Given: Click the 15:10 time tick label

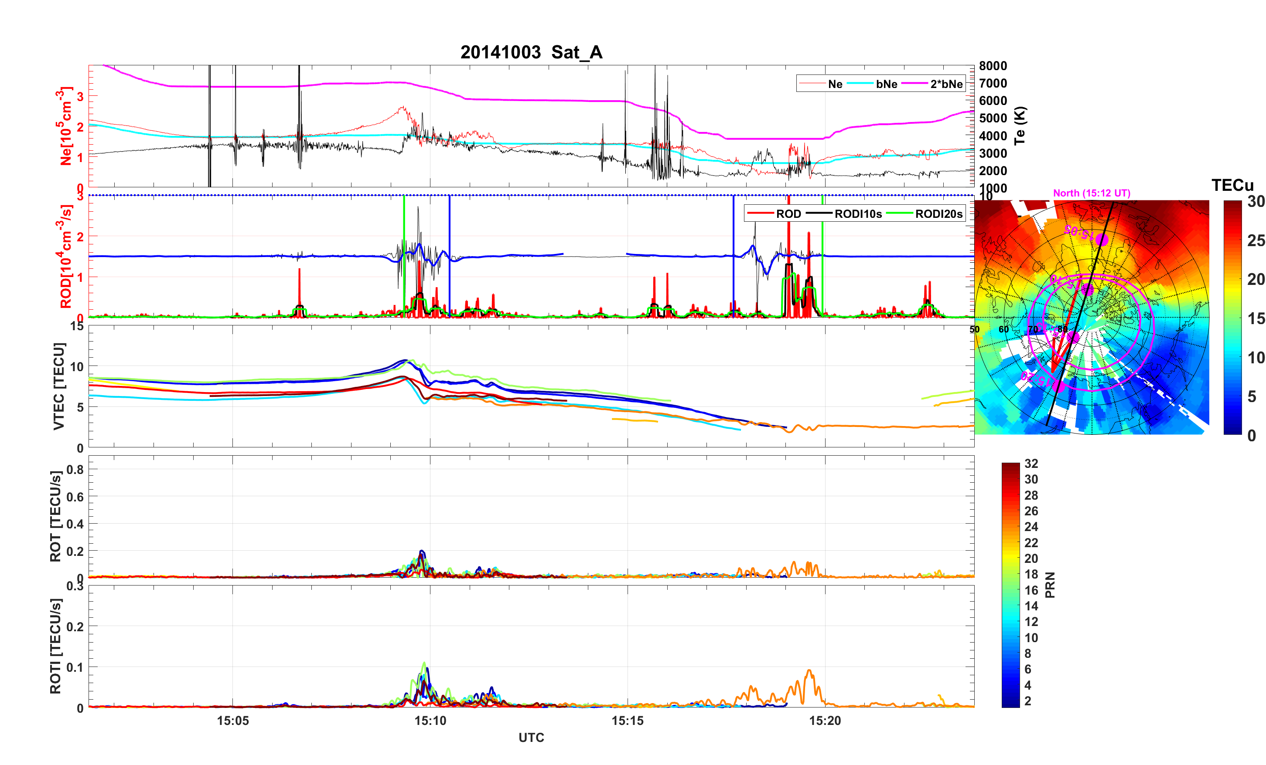Looking at the screenshot, I should 430,720.
